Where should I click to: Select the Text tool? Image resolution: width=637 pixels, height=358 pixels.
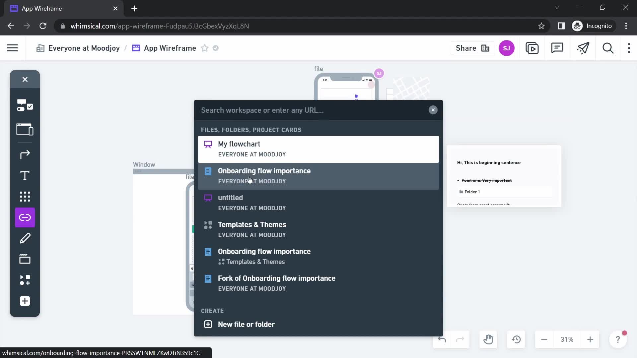[x=25, y=176]
